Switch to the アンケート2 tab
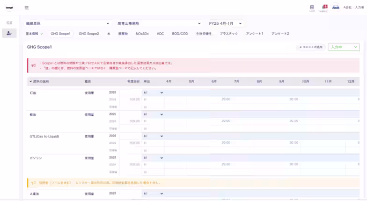 (x=280, y=34)
